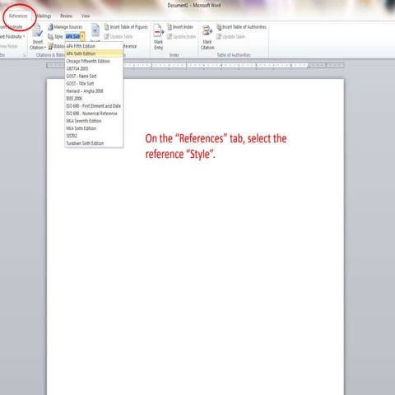Click the horizontal ruler above the page
This screenshot has height=395, width=395.
tap(195, 66)
